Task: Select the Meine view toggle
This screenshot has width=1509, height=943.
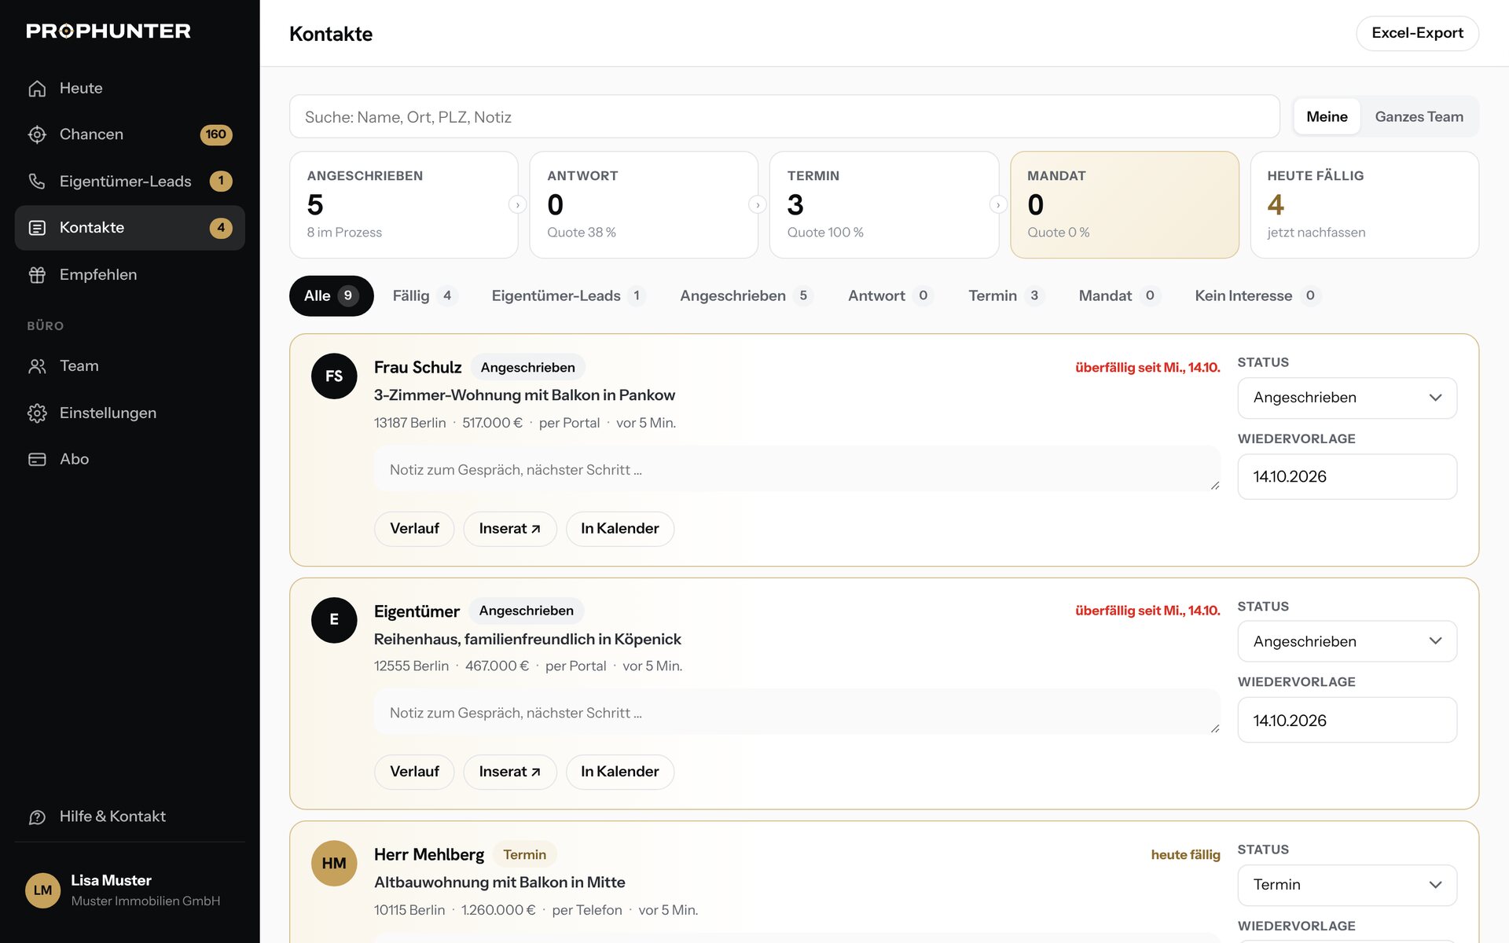Action: 1327,117
